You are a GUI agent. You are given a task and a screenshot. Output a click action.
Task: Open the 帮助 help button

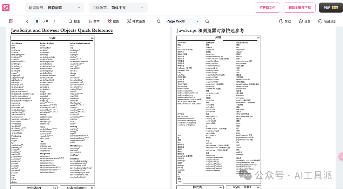(285, 21)
